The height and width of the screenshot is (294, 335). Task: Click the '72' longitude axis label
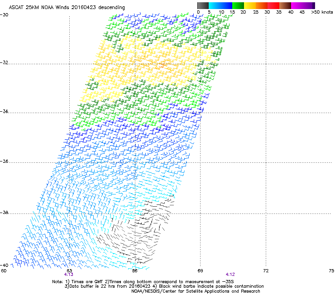click(266, 271)
